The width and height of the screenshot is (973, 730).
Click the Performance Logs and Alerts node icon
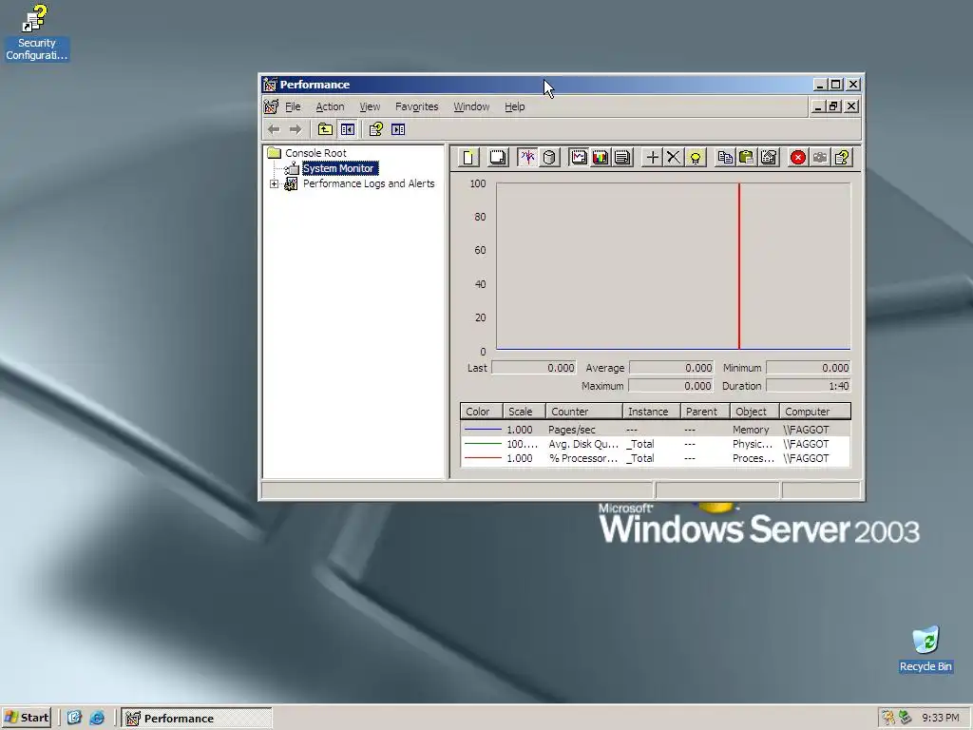[291, 183]
